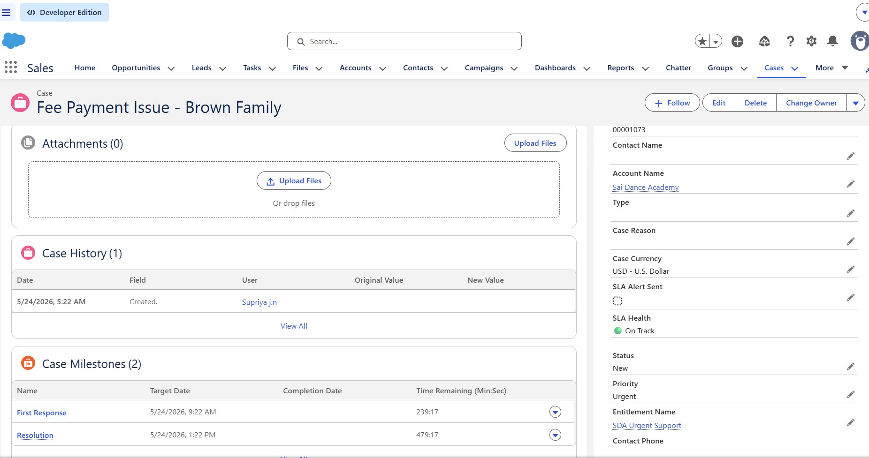The width and height of the screenshot is (869, 458).
Task: Open the More navigation dropdown
Action: (831, 68)
